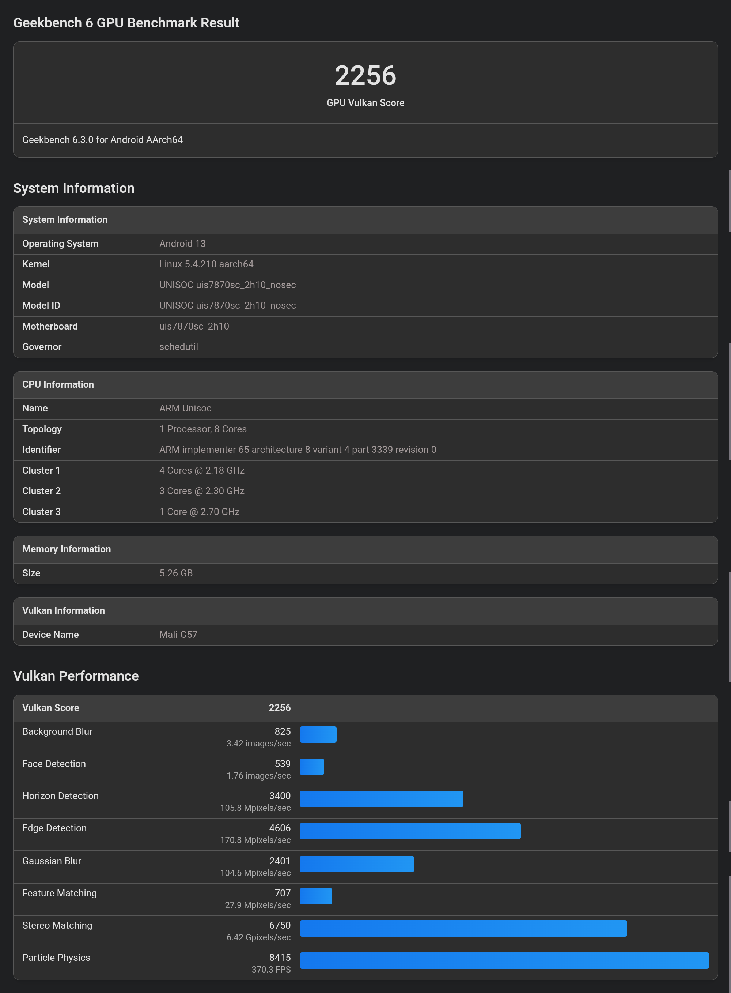Select the Face Detection score 539

[282, 764]
